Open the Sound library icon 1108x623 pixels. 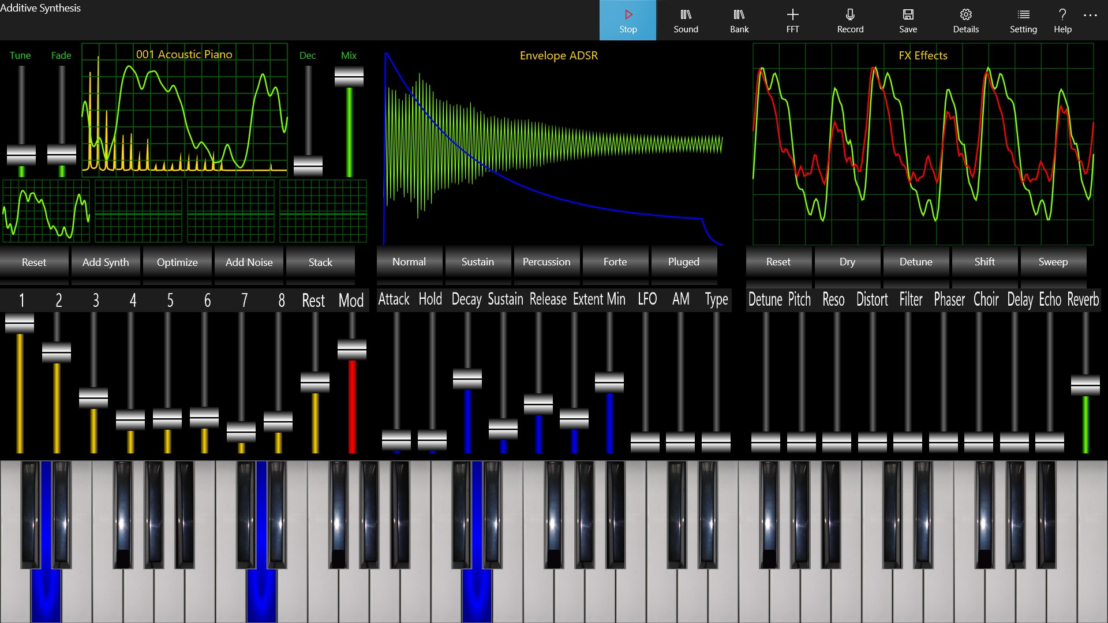point(686,20)
